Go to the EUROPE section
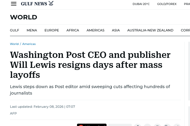Image resolution: width=190 pixels, height=126 pixels. click(x=52, y=30)
